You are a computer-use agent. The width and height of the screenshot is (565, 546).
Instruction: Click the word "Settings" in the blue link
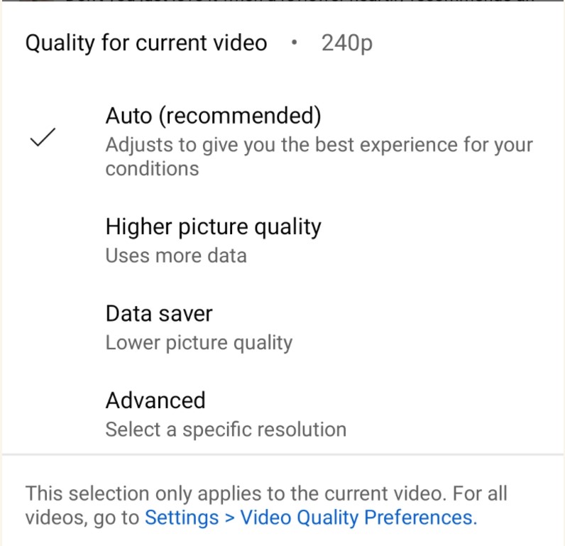pyautogui.click(x=182, y=518)
